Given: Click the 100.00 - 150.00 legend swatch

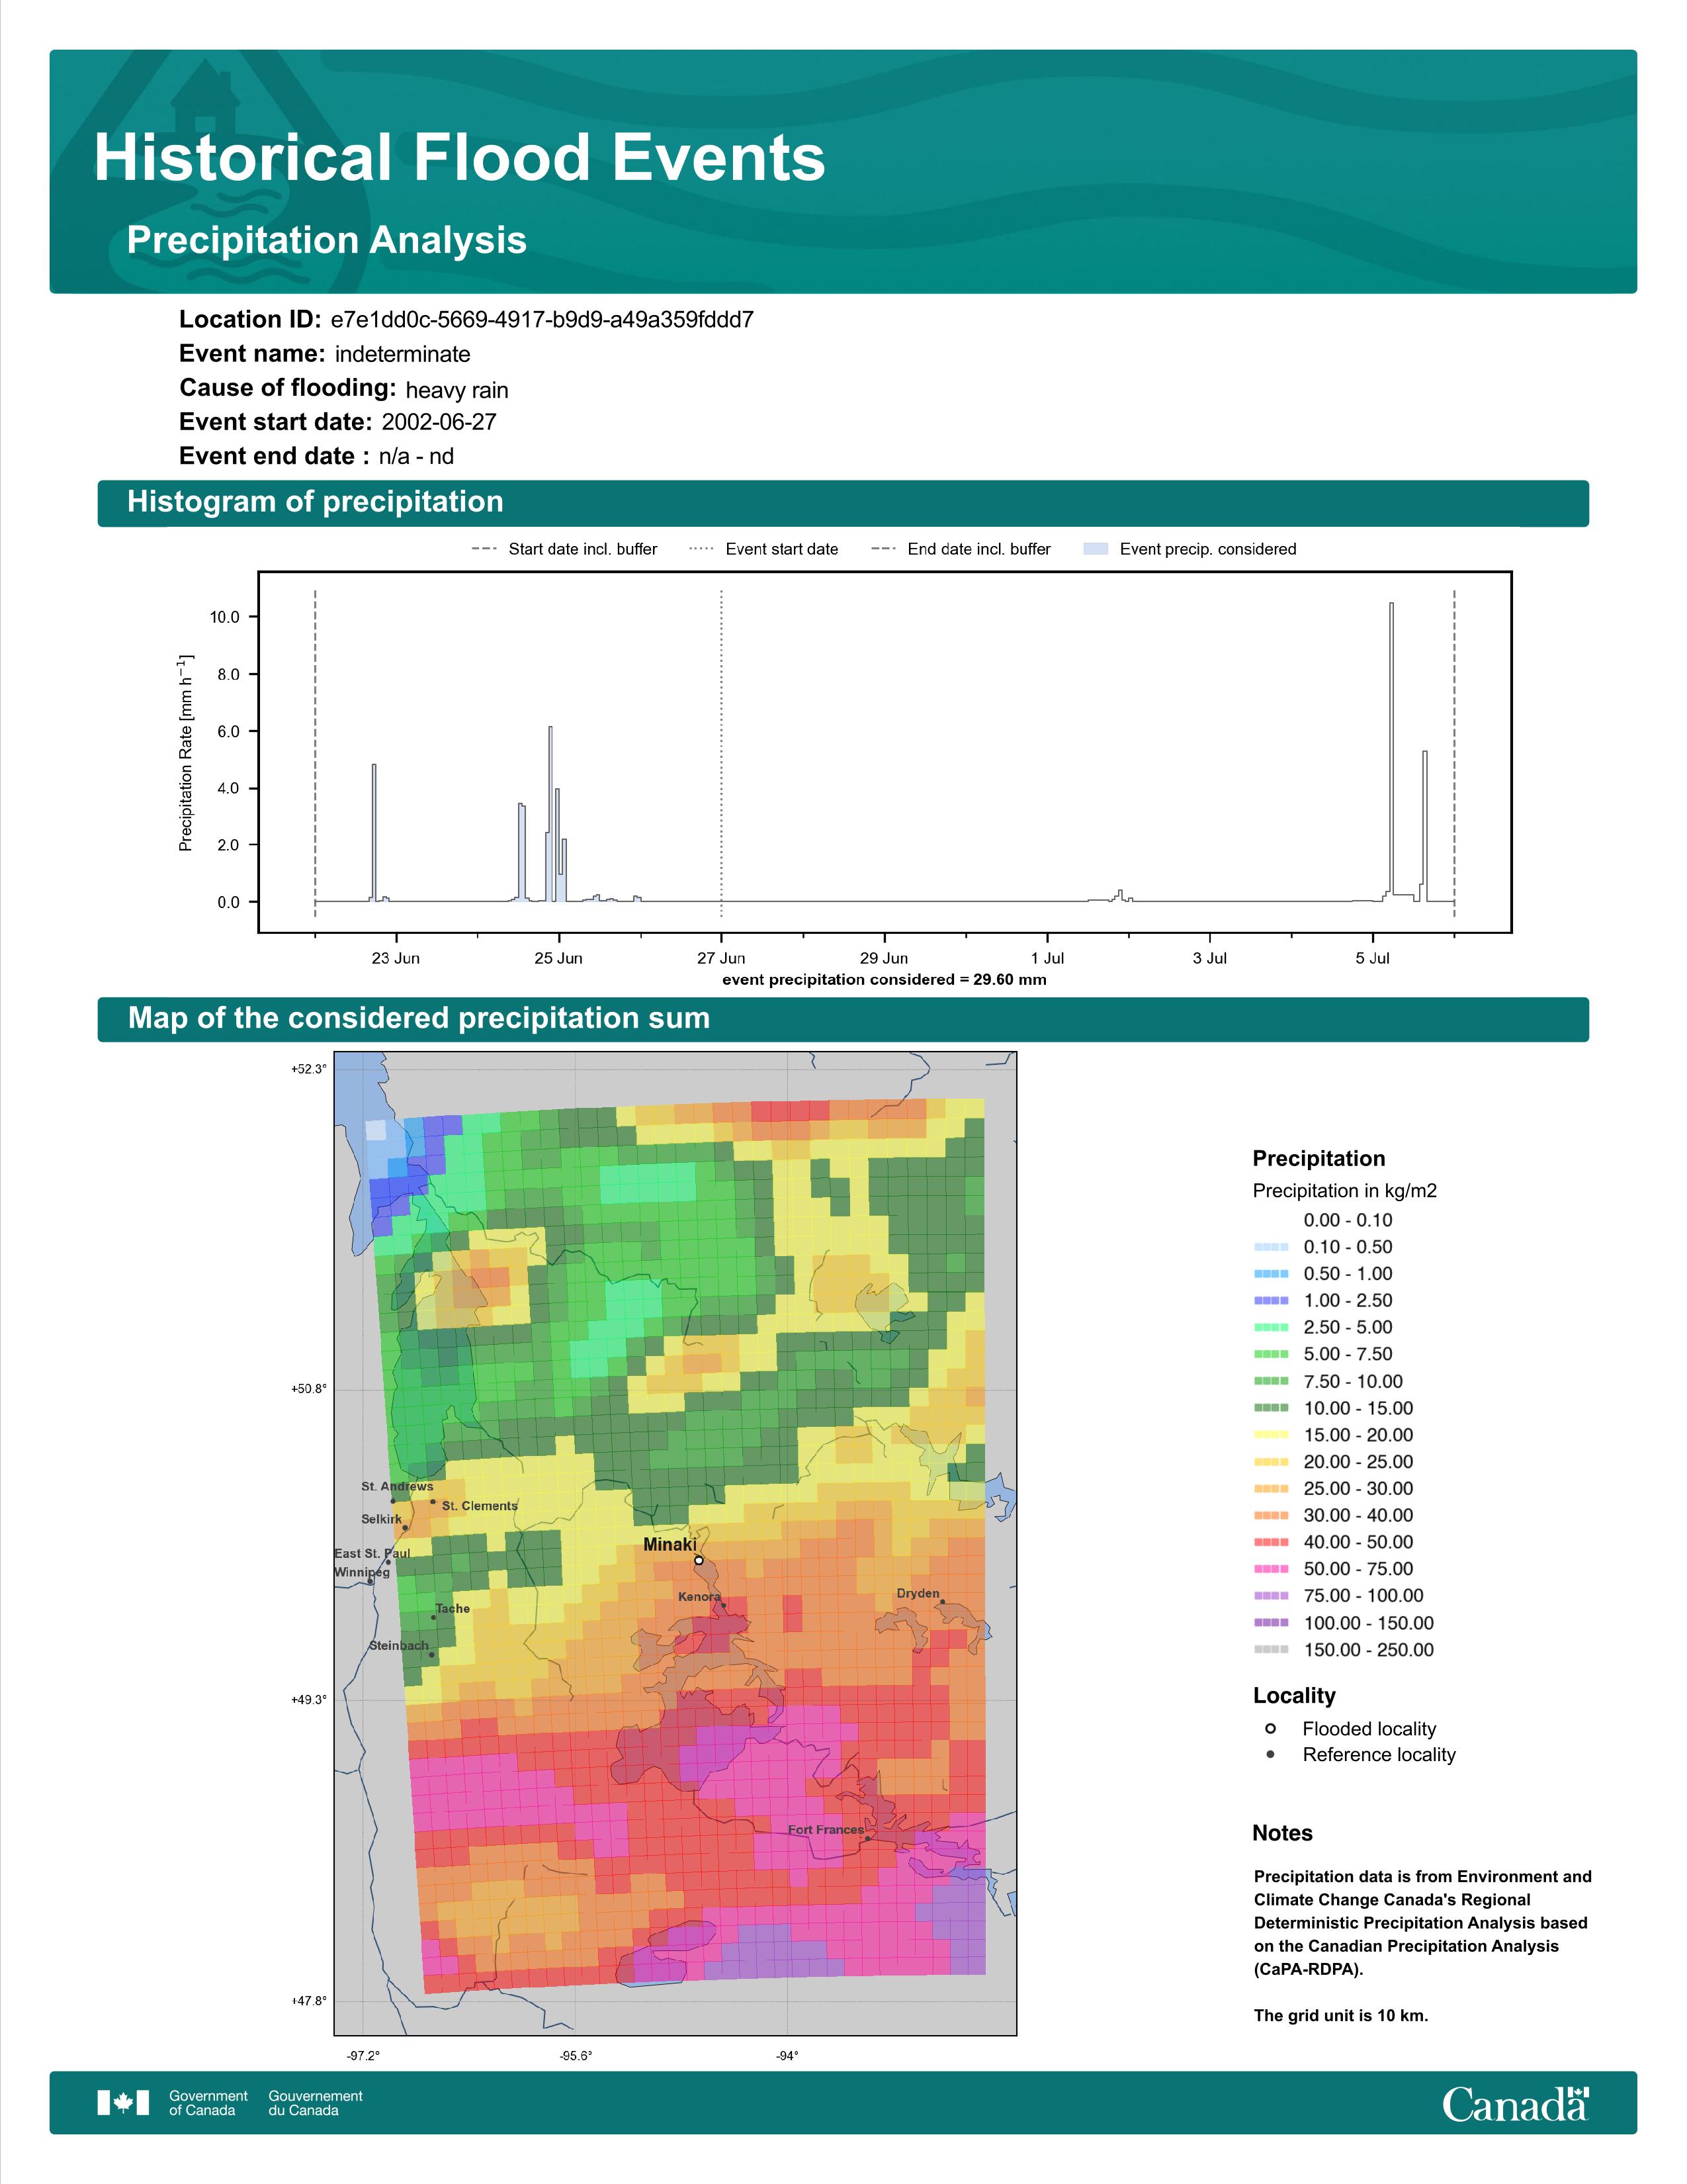Looking at the screenshot, I should [1270, 1623].
